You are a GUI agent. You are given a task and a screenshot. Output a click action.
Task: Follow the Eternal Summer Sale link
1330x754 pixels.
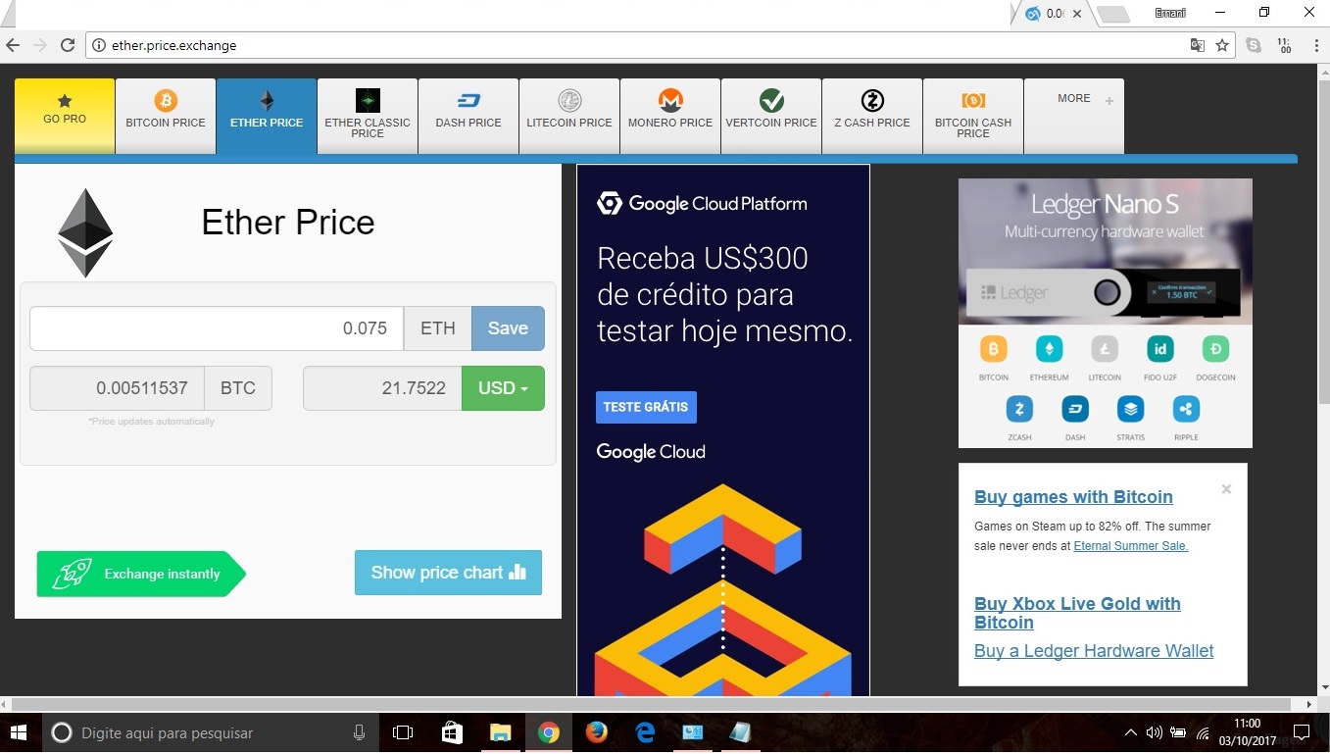click(x=1131, y=546)
